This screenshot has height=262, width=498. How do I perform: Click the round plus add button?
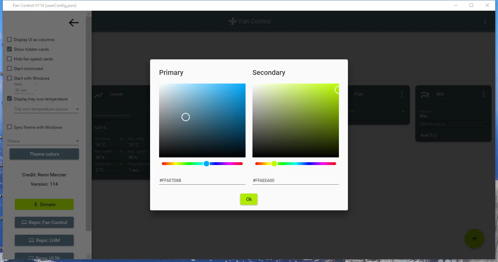click(x=474, y=239)
